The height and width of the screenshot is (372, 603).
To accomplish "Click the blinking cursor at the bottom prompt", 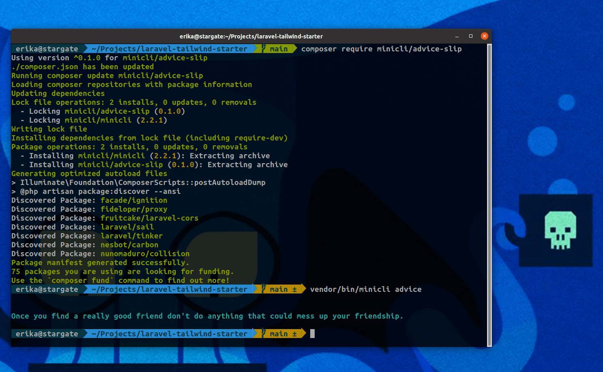I will click(x=313, y=334).
